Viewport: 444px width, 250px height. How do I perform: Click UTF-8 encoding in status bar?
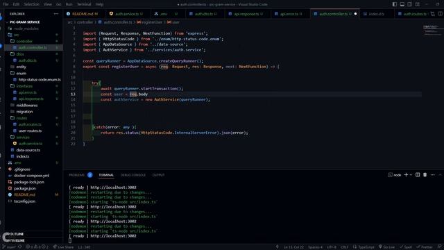pos(332,247)
